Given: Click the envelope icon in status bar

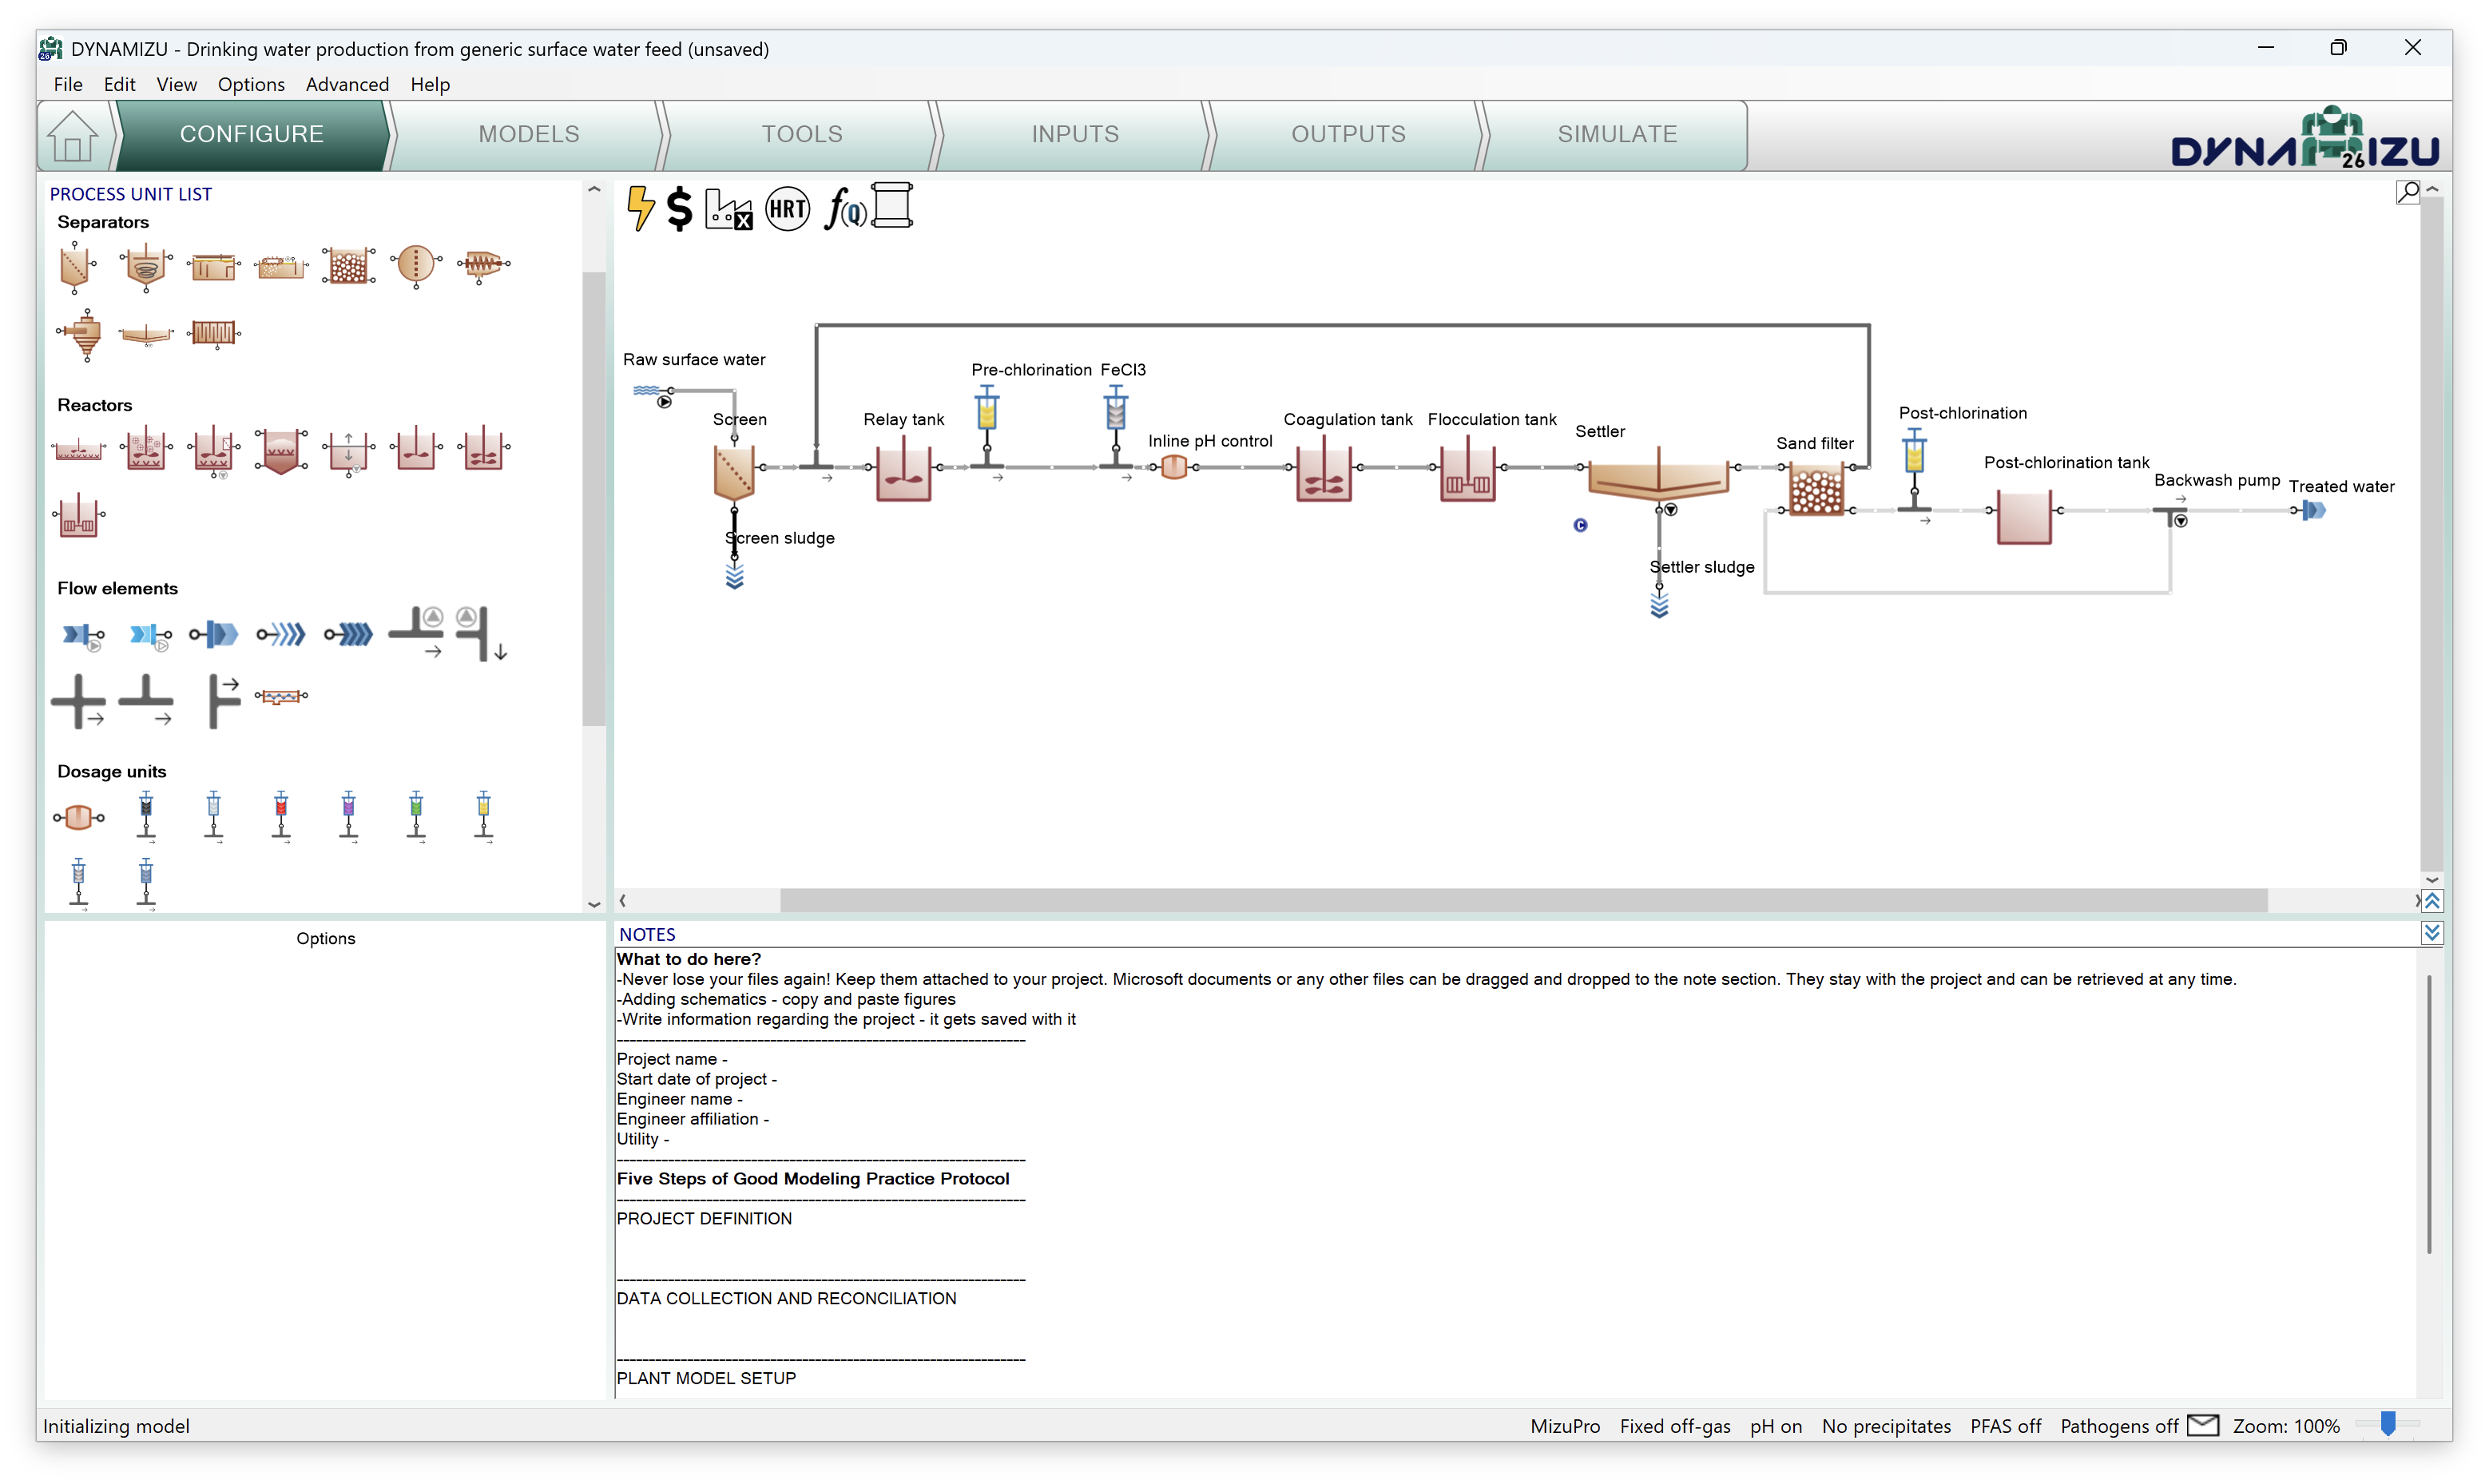Looking at the screenshot, I should click(x=2203, y=1425).
